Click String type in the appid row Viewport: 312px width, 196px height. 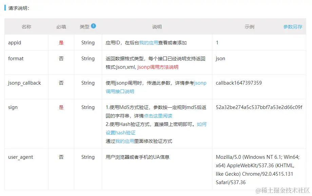point(88,43)
